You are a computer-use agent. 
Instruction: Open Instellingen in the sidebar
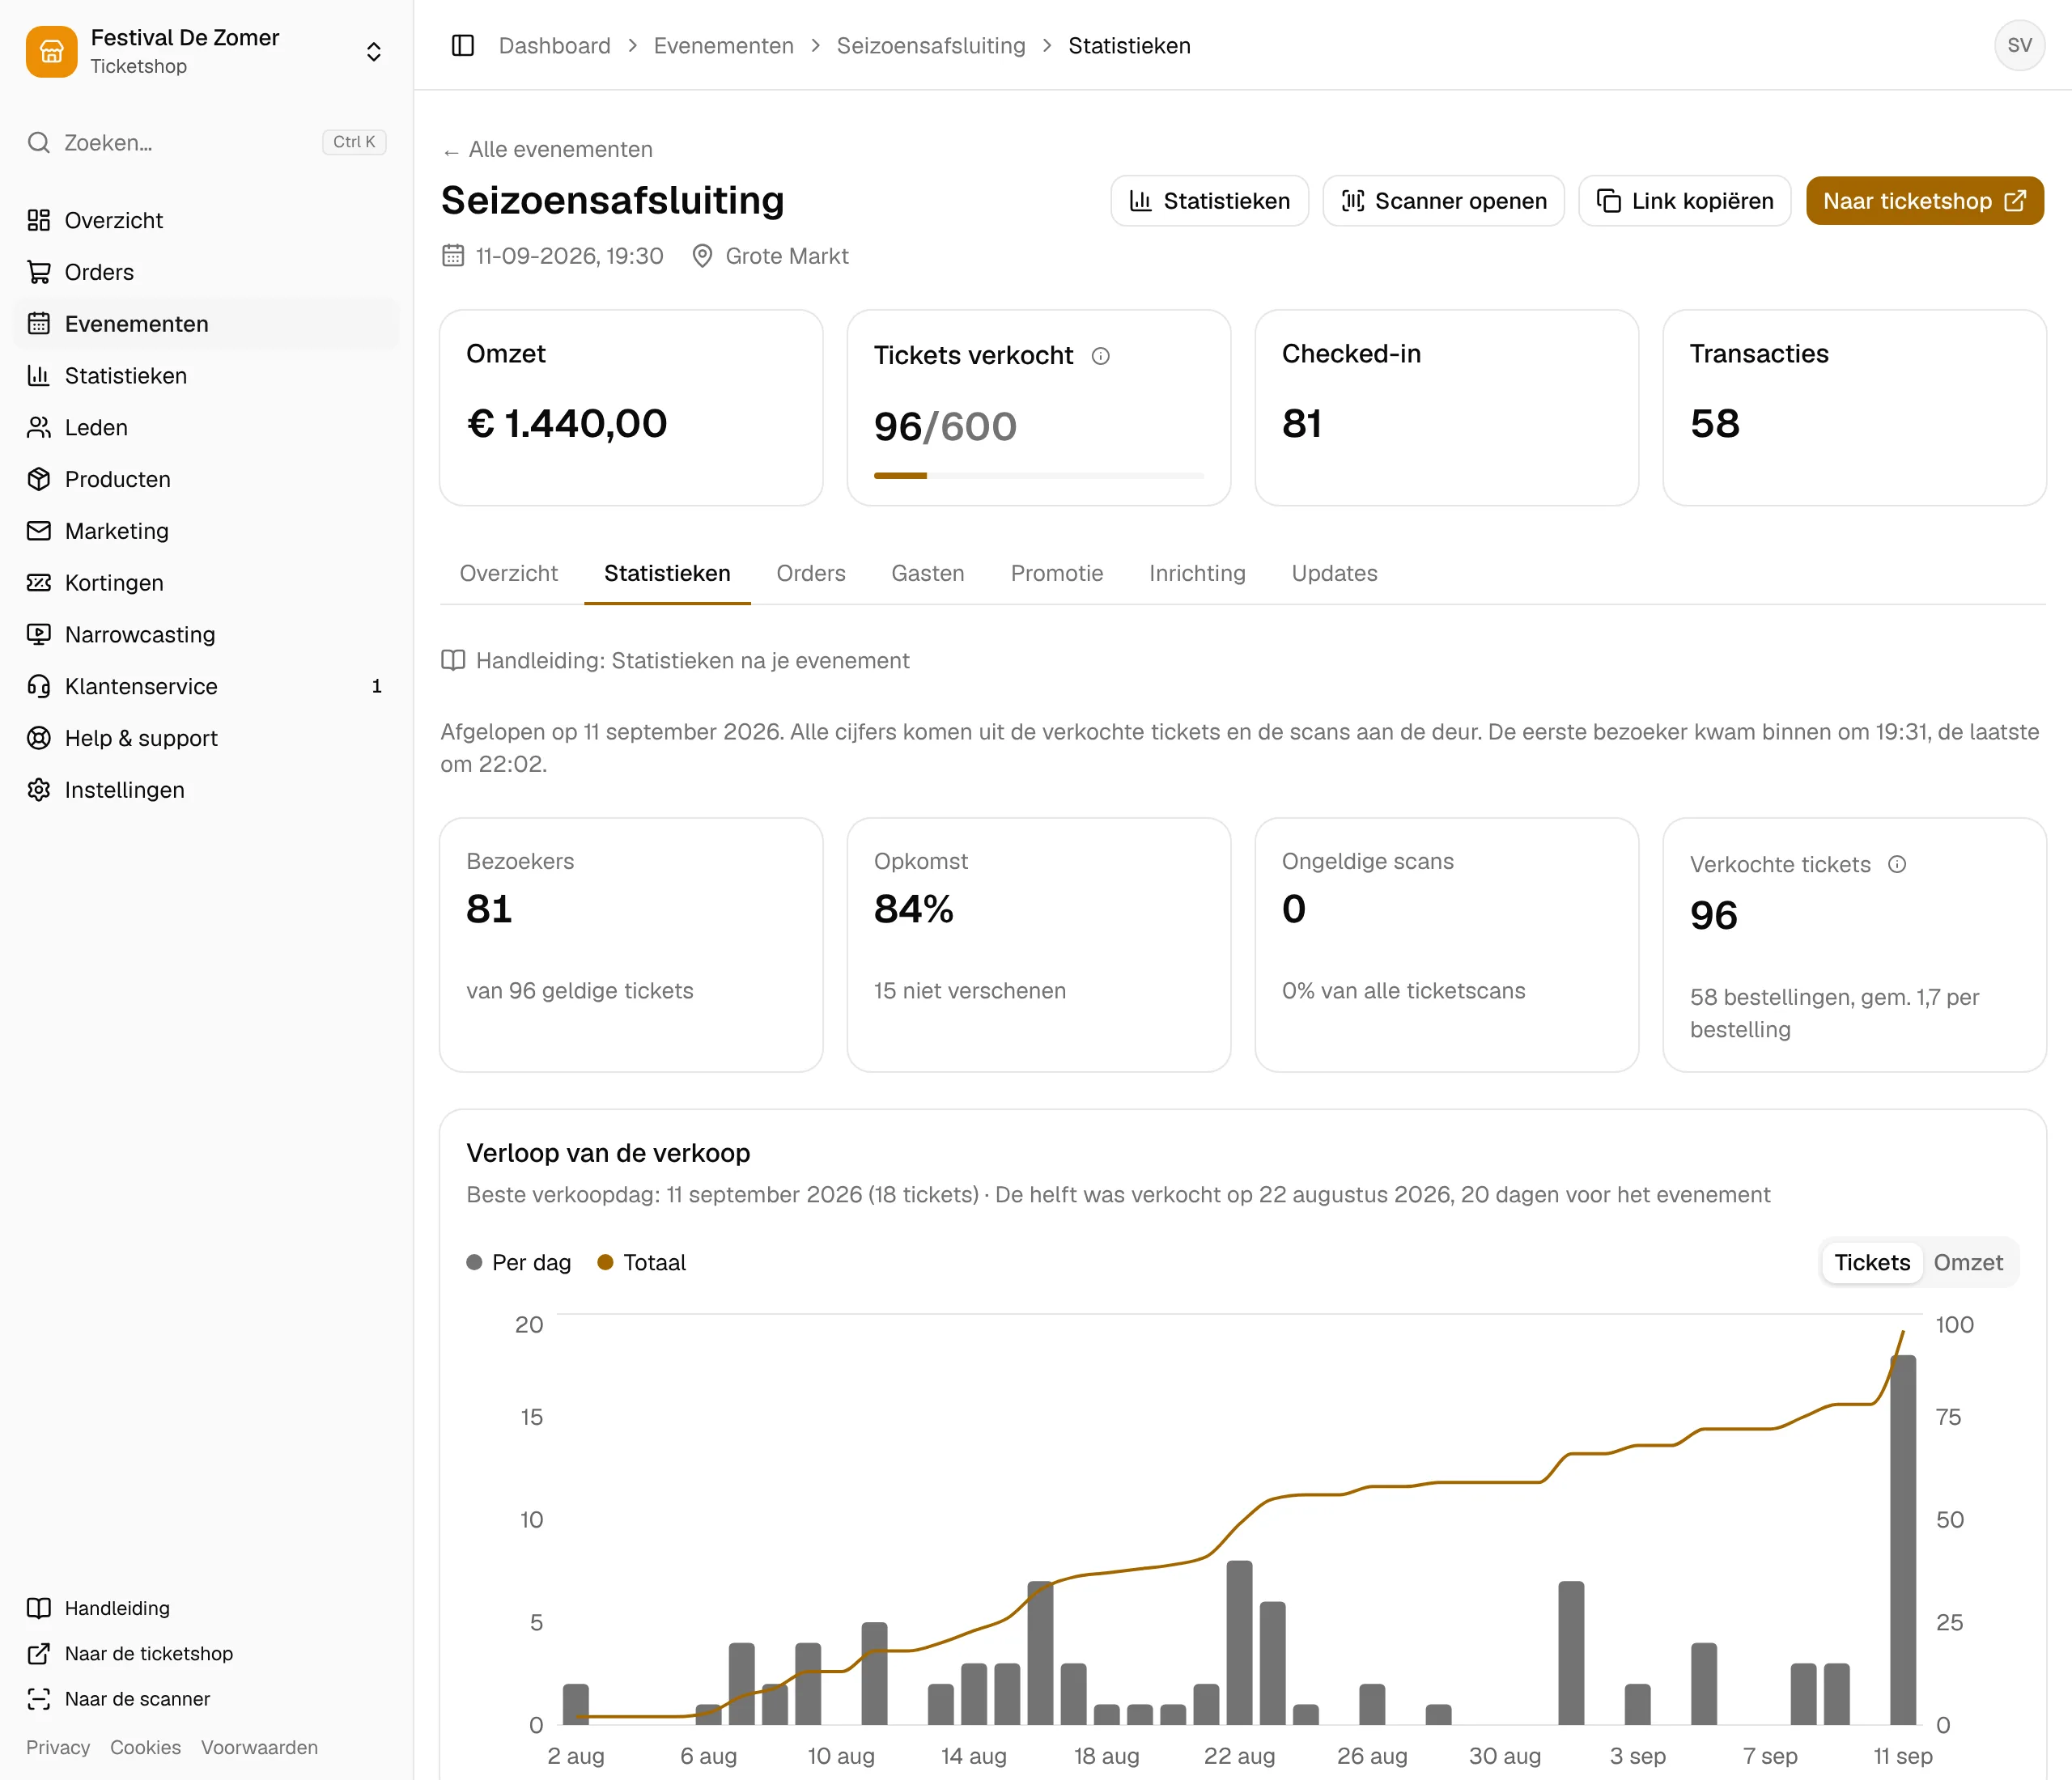[x=206, y=790]
